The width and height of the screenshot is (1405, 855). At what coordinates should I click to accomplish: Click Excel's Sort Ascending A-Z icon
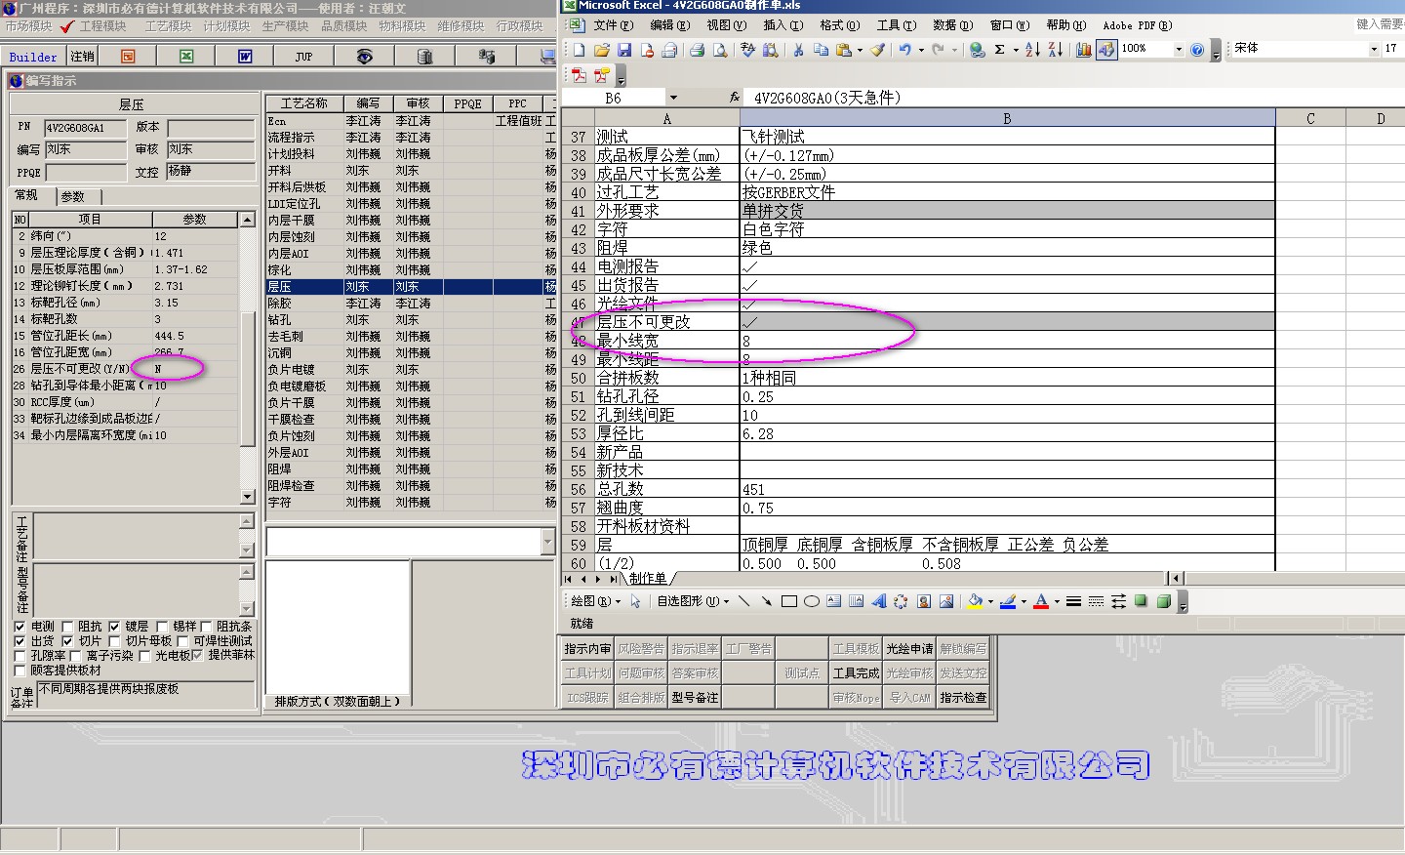pos(1032,49)
